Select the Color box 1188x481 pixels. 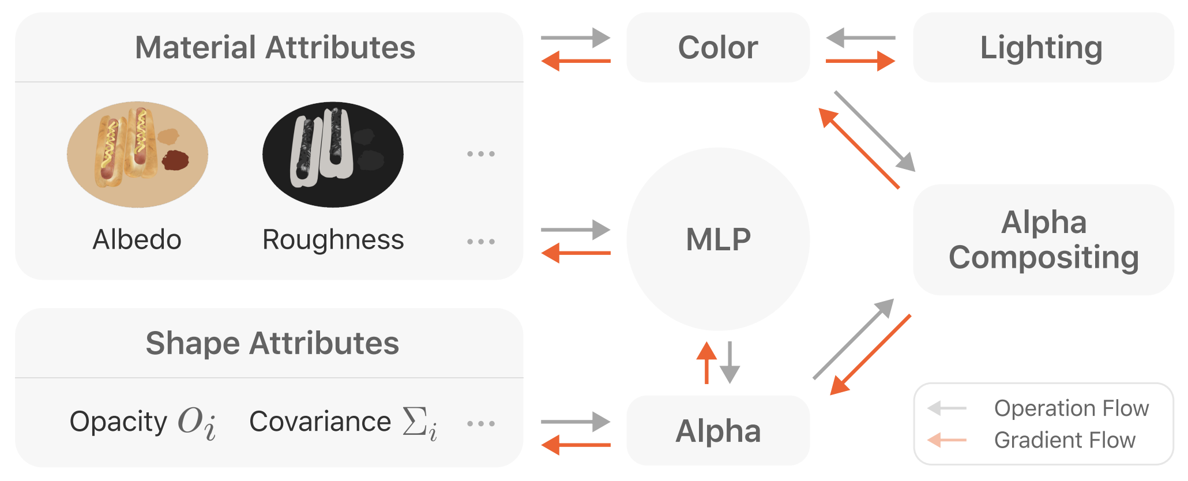point(718,47)
